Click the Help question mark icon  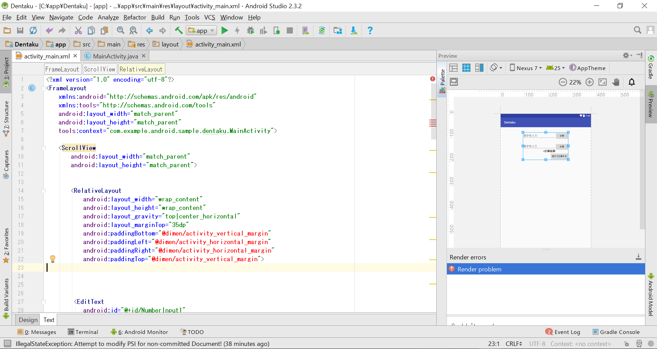pyautogui.click(x=370, y=31)
